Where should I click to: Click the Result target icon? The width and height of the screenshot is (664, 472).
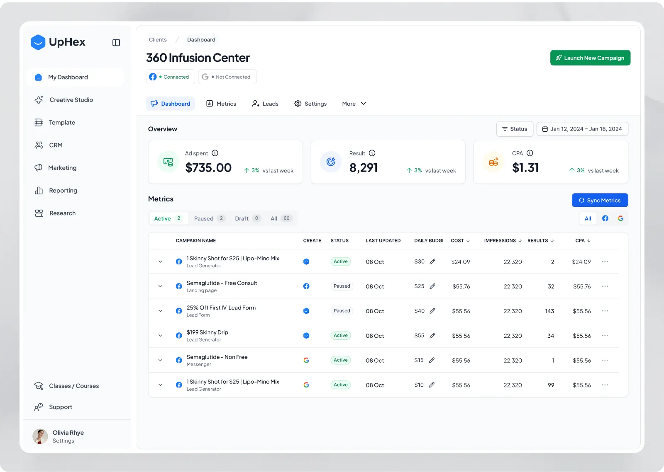pos(331,162)
